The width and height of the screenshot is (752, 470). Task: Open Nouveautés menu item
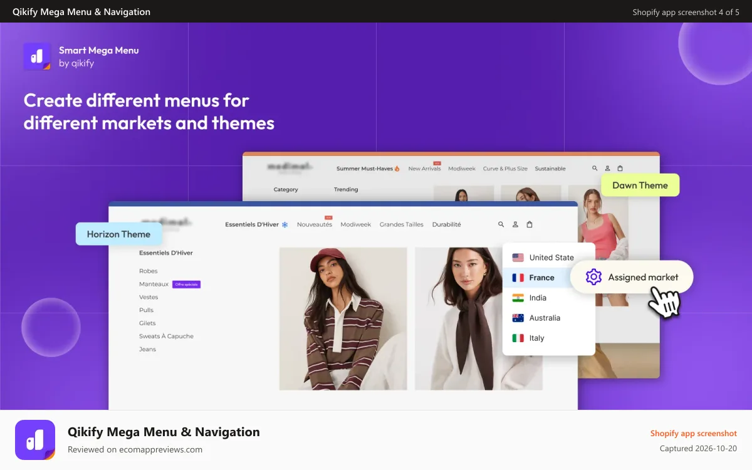315,224
